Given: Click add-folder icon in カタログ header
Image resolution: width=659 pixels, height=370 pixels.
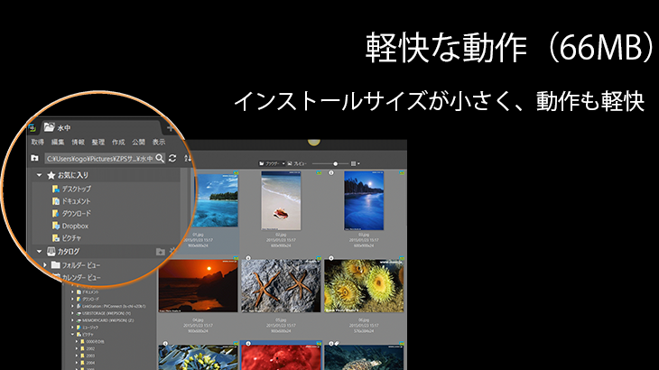Looking at the screenshot, I should (x=160, y=252).
